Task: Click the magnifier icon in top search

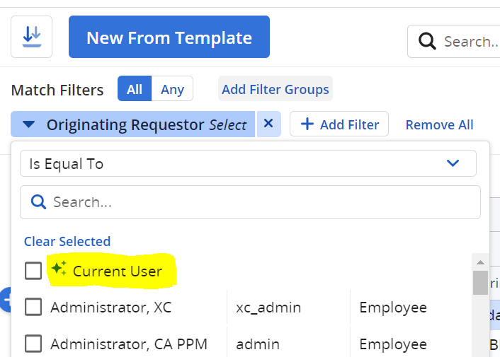Action: click(427, 42)
